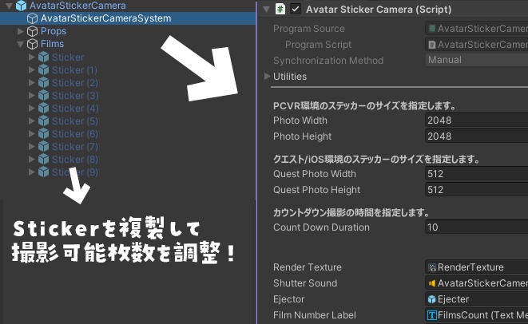
Task: Click the Photo Width field
Action: pyautogui.click(x=477, y=121)
